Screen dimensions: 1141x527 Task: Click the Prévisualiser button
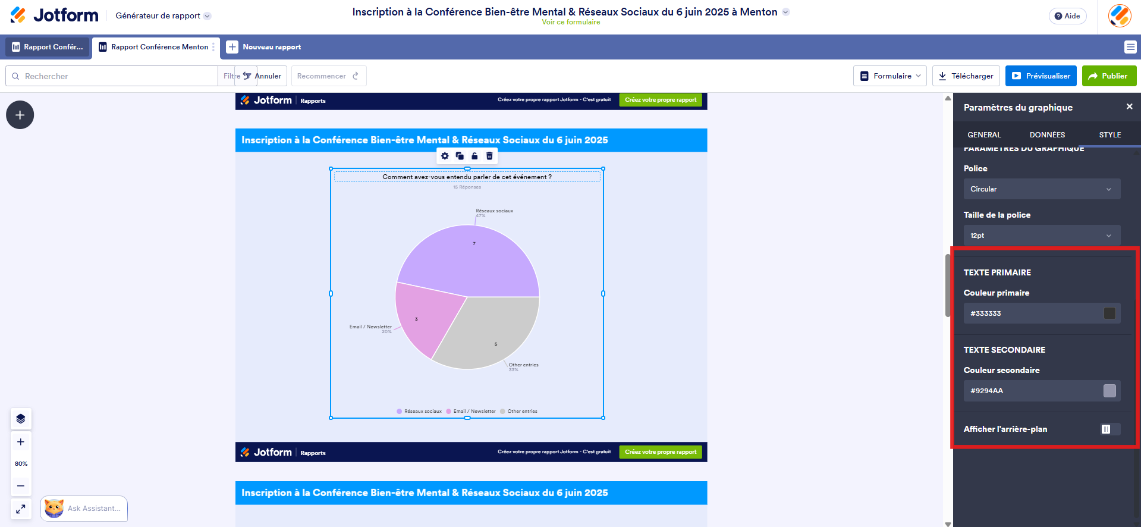[1041, 76]
